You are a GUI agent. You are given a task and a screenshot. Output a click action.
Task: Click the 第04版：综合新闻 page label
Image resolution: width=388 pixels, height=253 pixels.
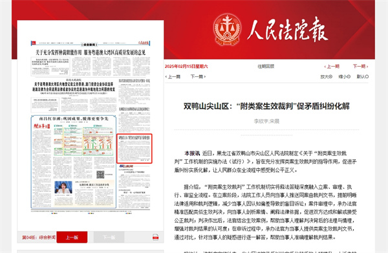(x=39, y=237)
